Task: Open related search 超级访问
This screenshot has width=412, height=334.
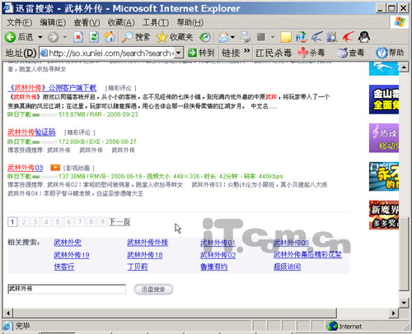Action: [288, 267]
